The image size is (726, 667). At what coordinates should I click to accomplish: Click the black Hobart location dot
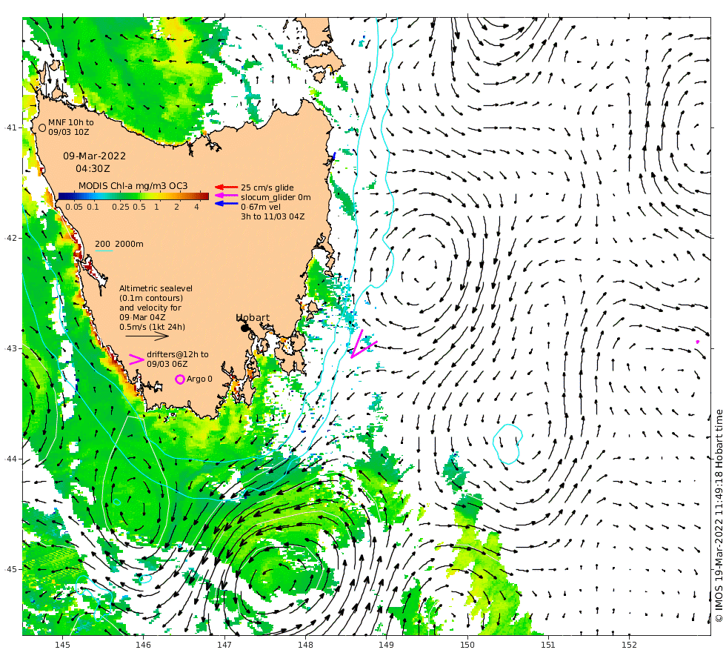pos(244,328)
